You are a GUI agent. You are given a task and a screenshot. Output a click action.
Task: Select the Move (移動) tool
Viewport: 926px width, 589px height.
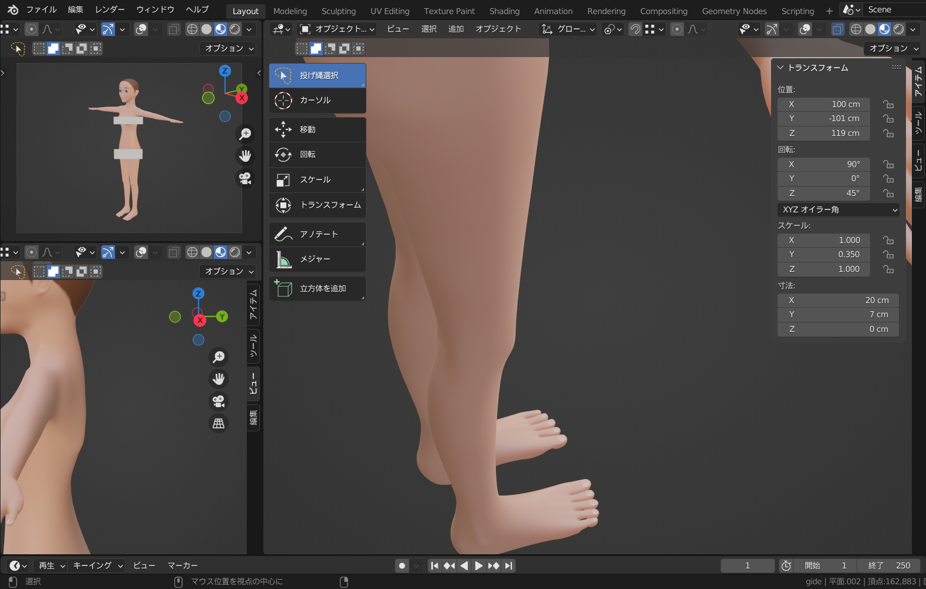pos(317,130)
